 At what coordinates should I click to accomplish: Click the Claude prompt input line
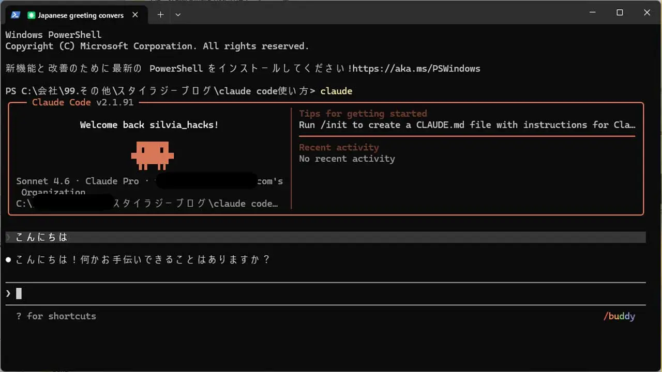(310, 293)
